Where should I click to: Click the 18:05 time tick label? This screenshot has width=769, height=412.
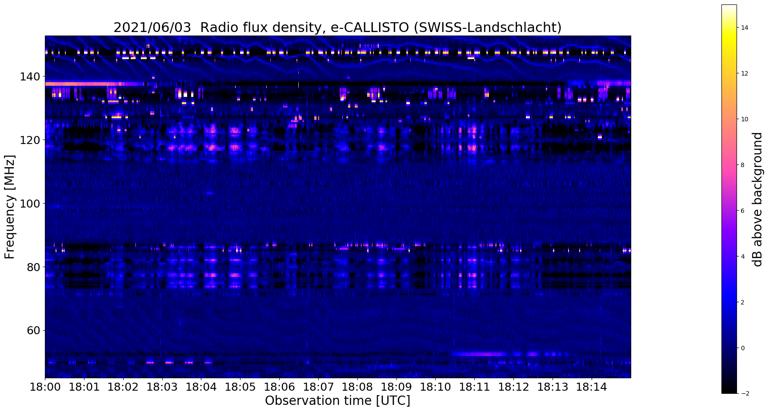(x=240, y=387)
